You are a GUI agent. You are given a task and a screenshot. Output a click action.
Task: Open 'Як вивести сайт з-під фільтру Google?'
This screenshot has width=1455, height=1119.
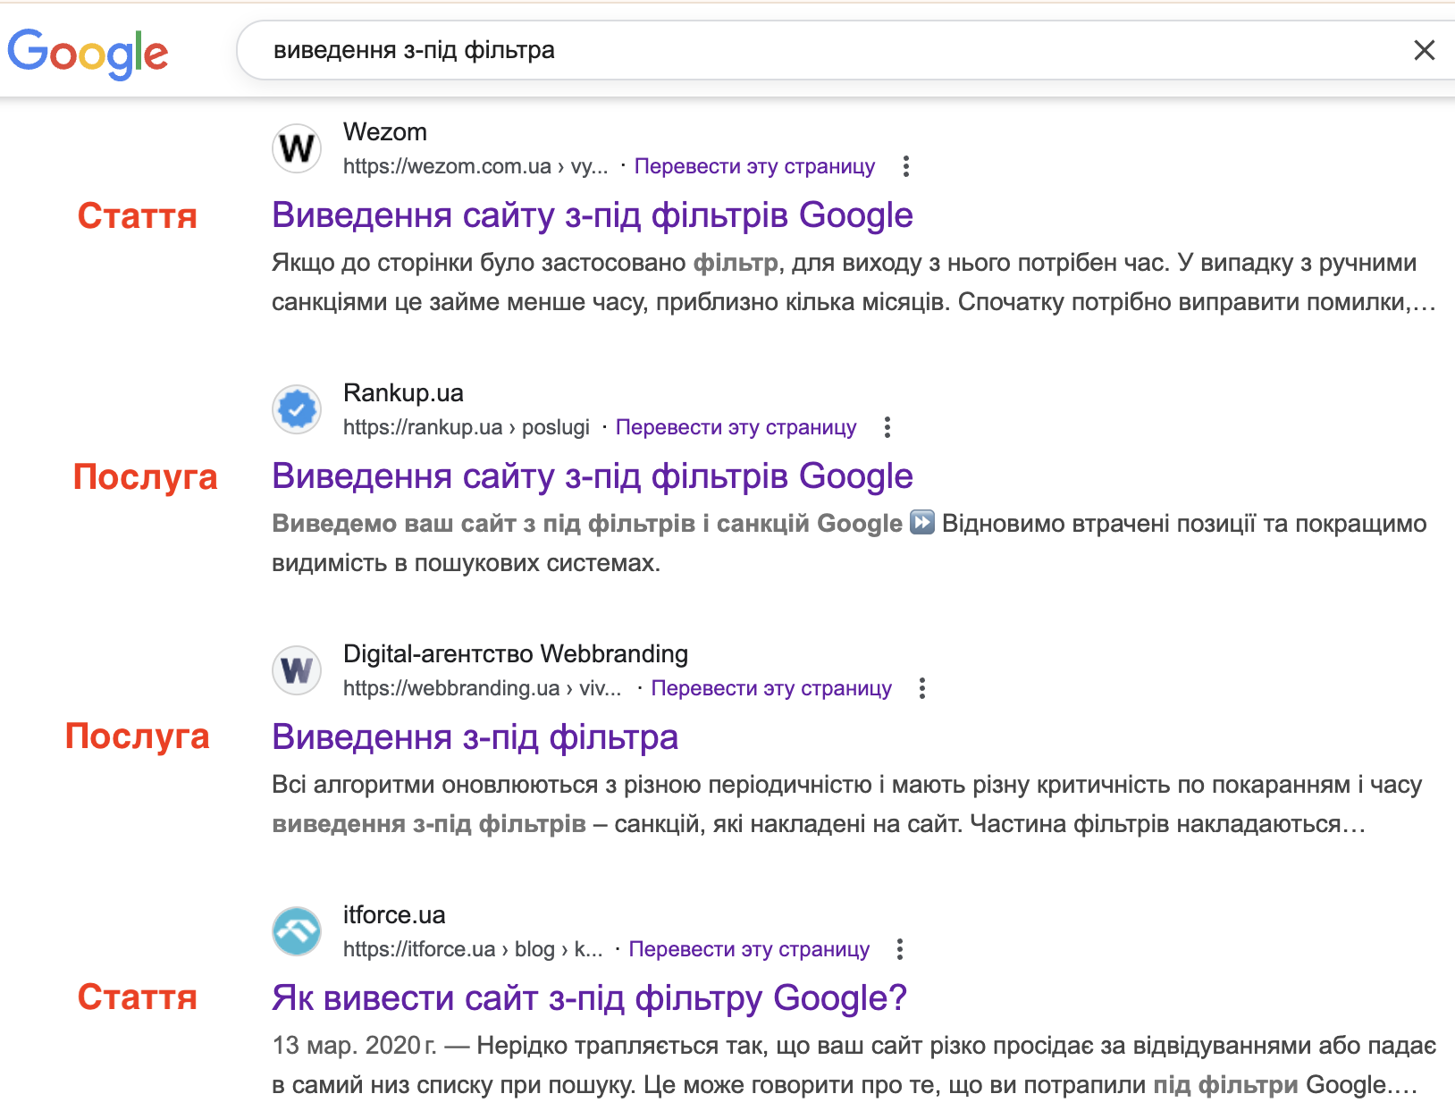(589, 998)
